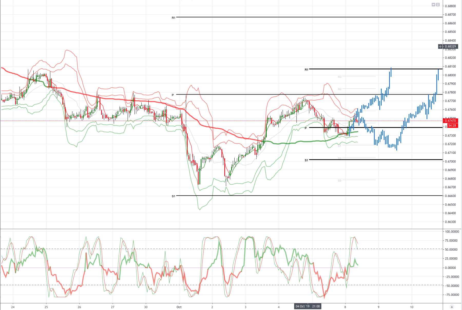Click the 9 date on the time axis
The image size is (462, 310).
point(379,307)
